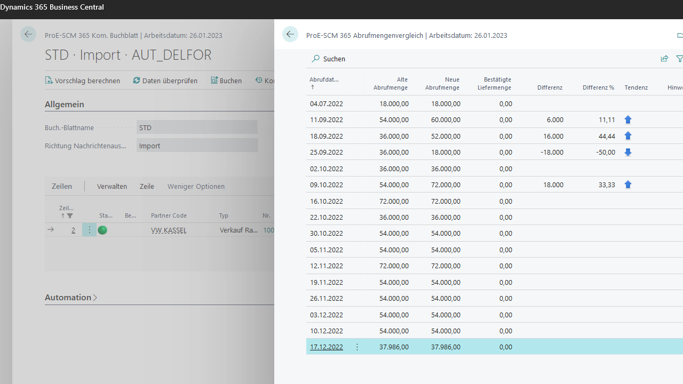The height and width of the screenshot is (384, 683).
Task: Select date cell 02.10.2022
Action: [x=327, y=169]
